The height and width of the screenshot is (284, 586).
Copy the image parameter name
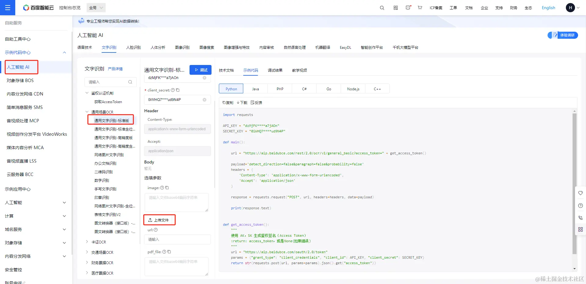167,188
